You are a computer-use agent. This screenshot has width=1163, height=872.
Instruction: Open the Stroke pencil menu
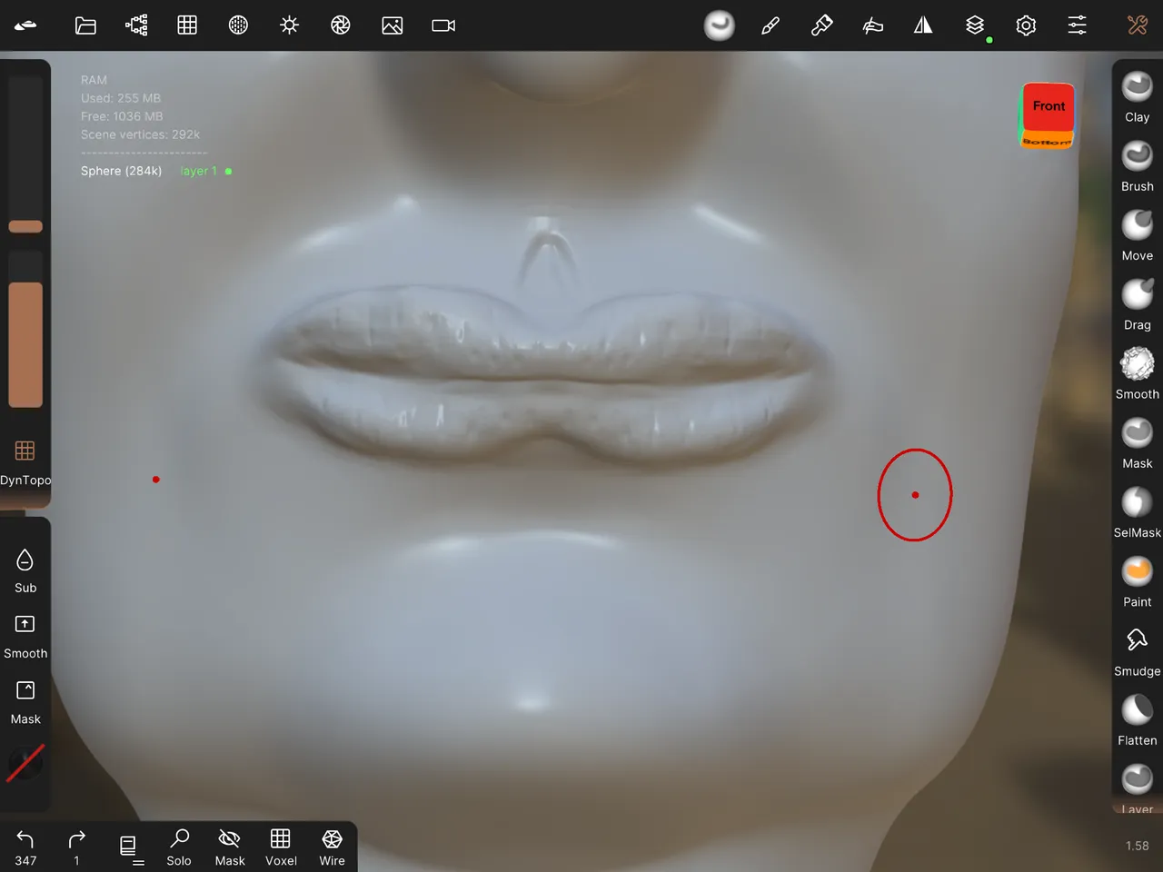pos(770,25)
